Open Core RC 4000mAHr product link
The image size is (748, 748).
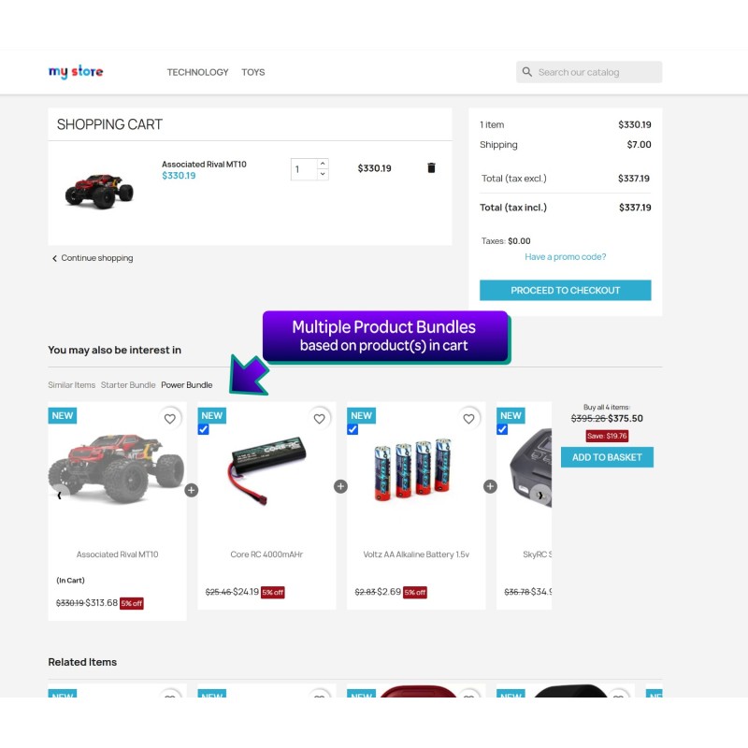(266, 554)
